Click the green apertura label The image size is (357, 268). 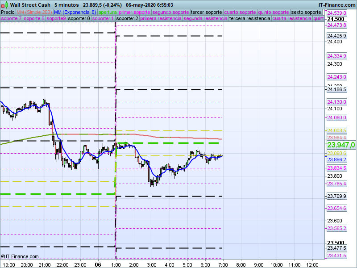108,12
